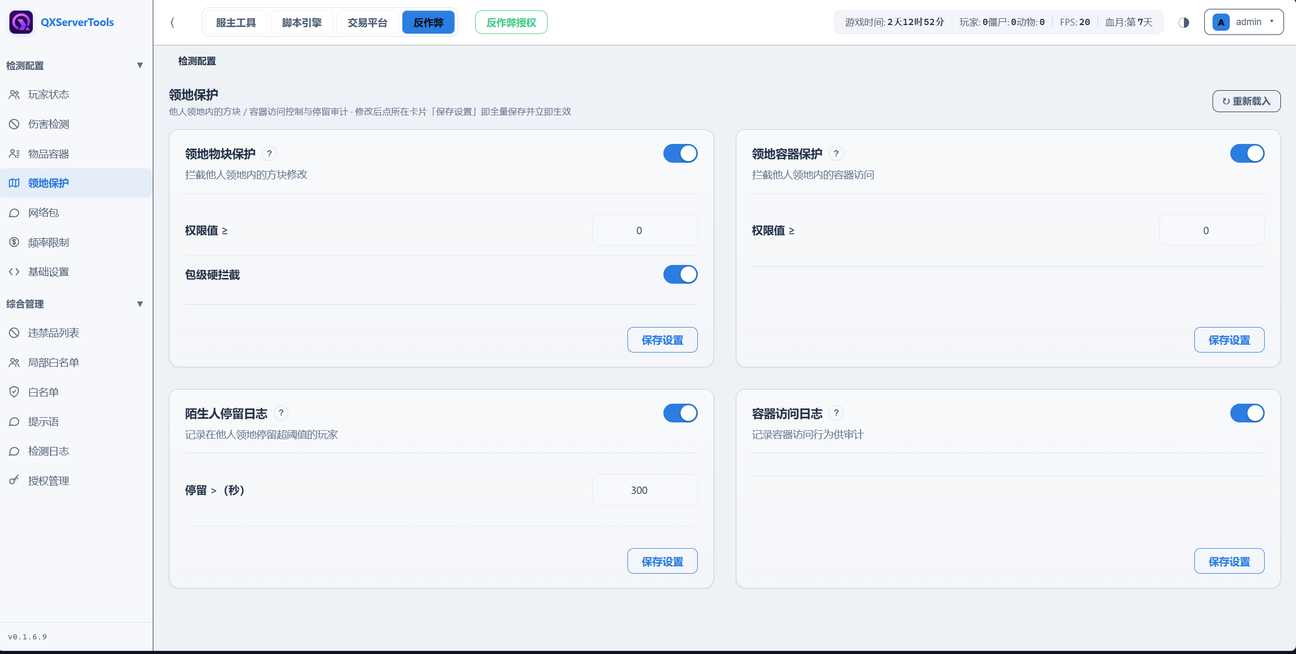The width and height of the screenshot is (1296, 654).
Task: Open the admin user dropdown
Action: click(1243, 22)
